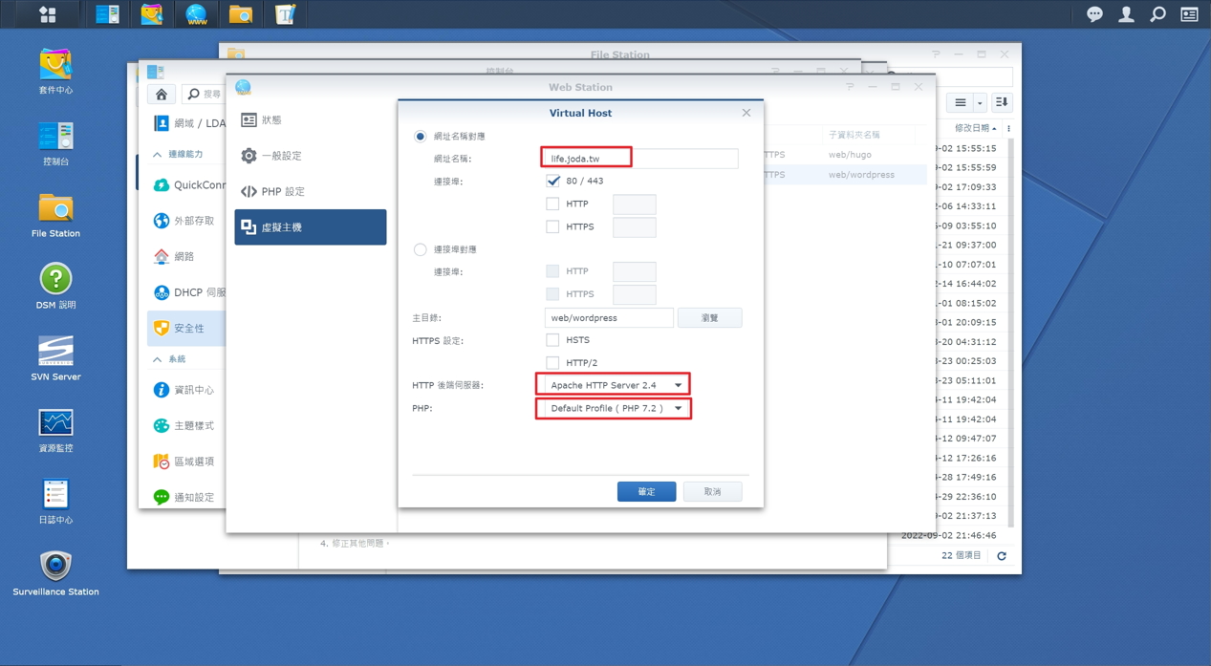Switch to File Station taskbar icon
This screenshot has height=666, width=1211.
[241, 13]
